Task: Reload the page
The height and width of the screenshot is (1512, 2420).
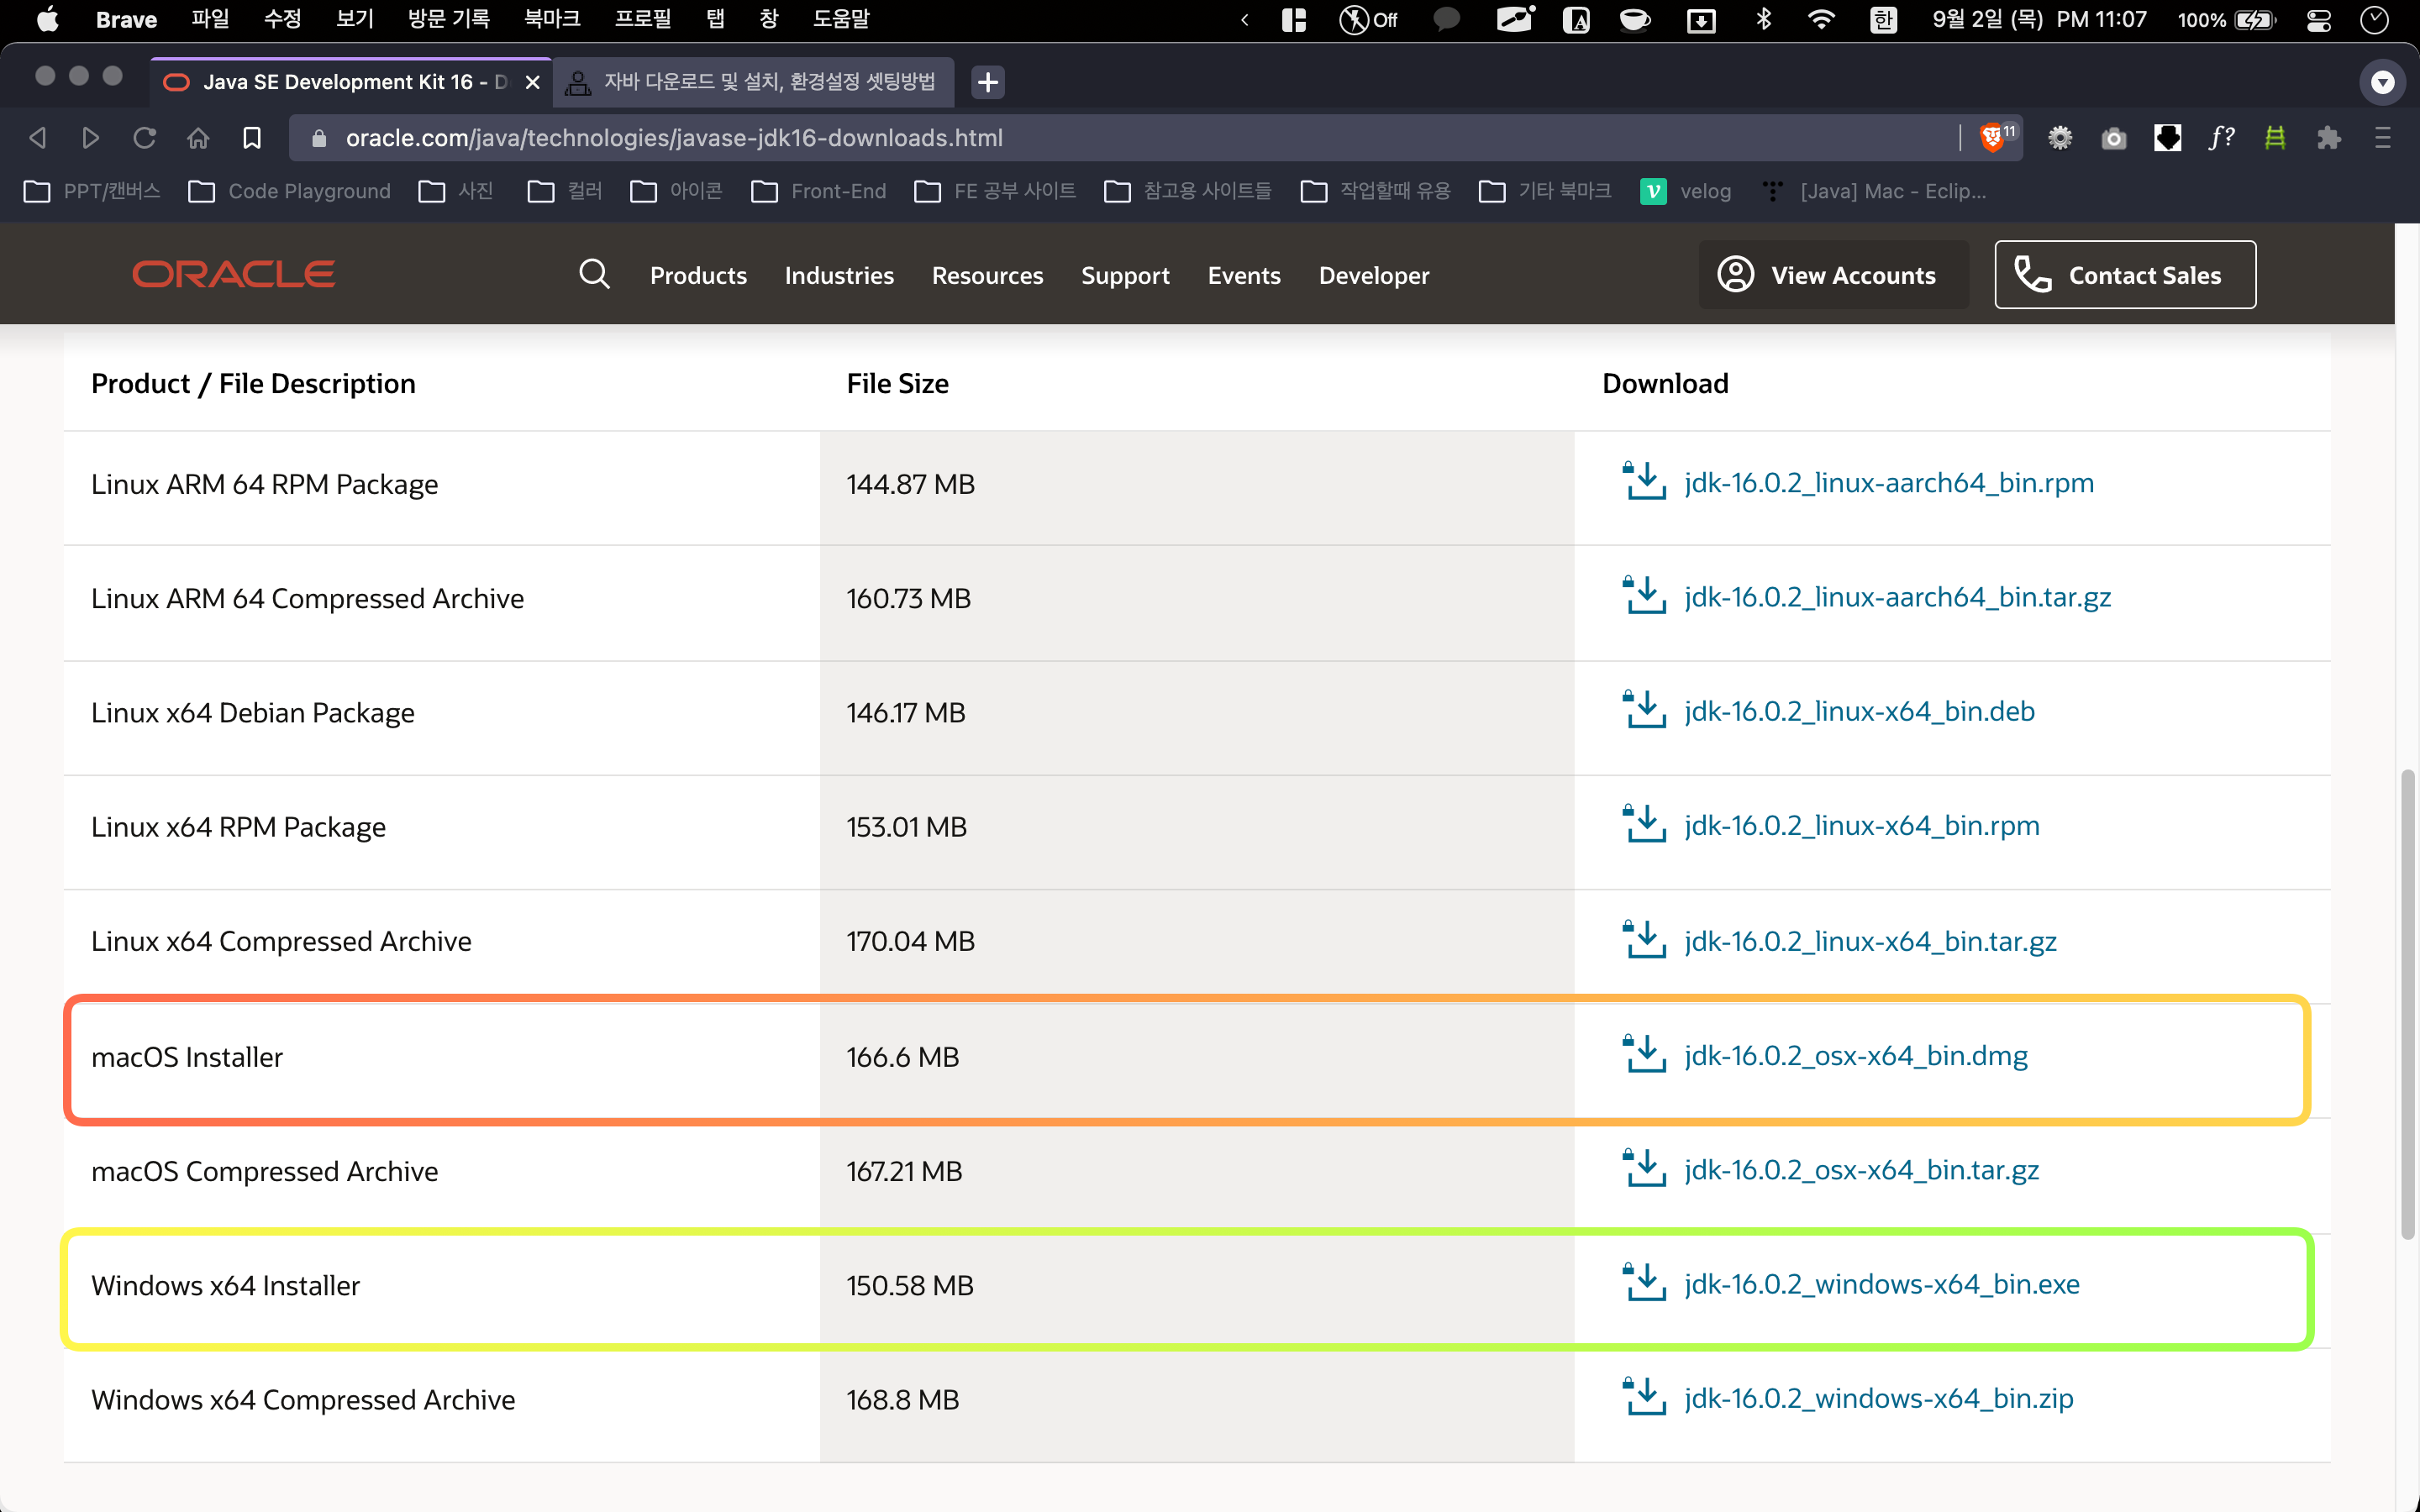Action: click(145, 138)
